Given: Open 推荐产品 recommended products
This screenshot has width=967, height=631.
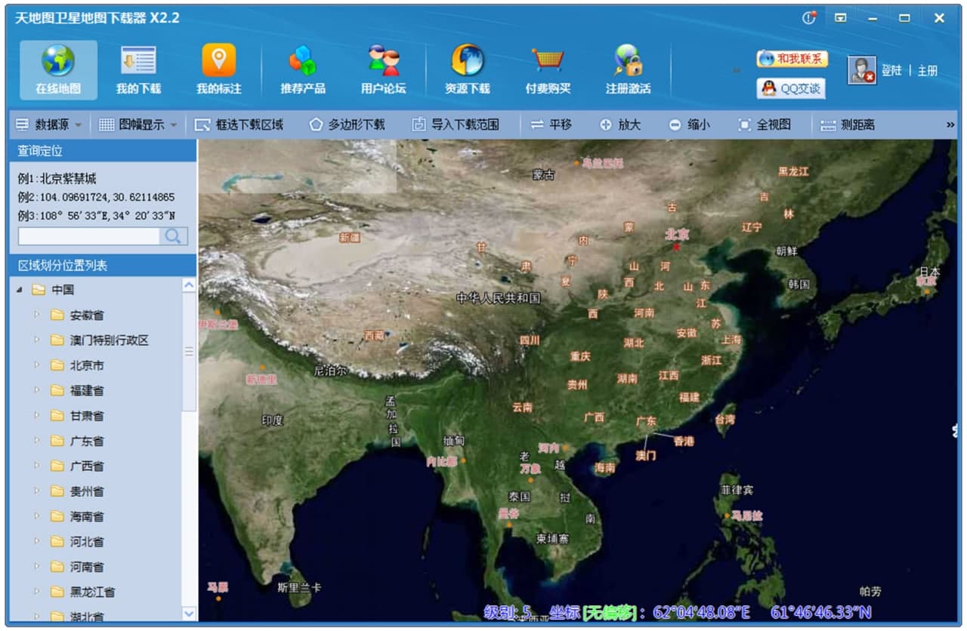Looking at the screenshot, I should (x=303, y=69).
